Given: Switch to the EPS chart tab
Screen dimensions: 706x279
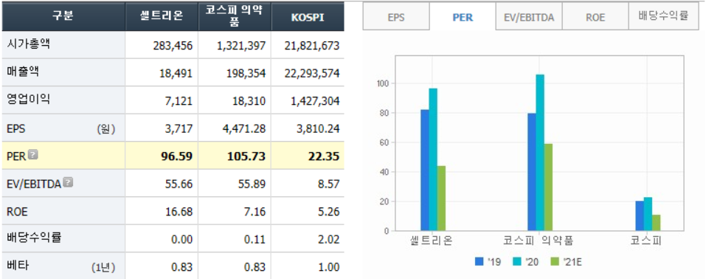Looking at the screenshot, I should tap(396, 18).
